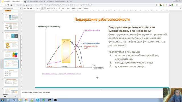This screenshot has height=102, width=182.
Task: Open the file explorer folder in taskbar
Action: tap(20, 100)
